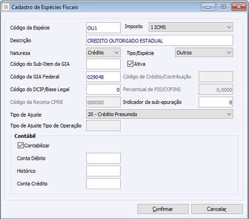Uncheck the Ativa checkbox

click(x=130, y=64)
